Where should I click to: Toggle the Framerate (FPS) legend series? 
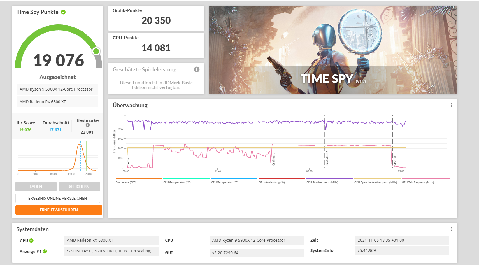(x=138, y=181)
